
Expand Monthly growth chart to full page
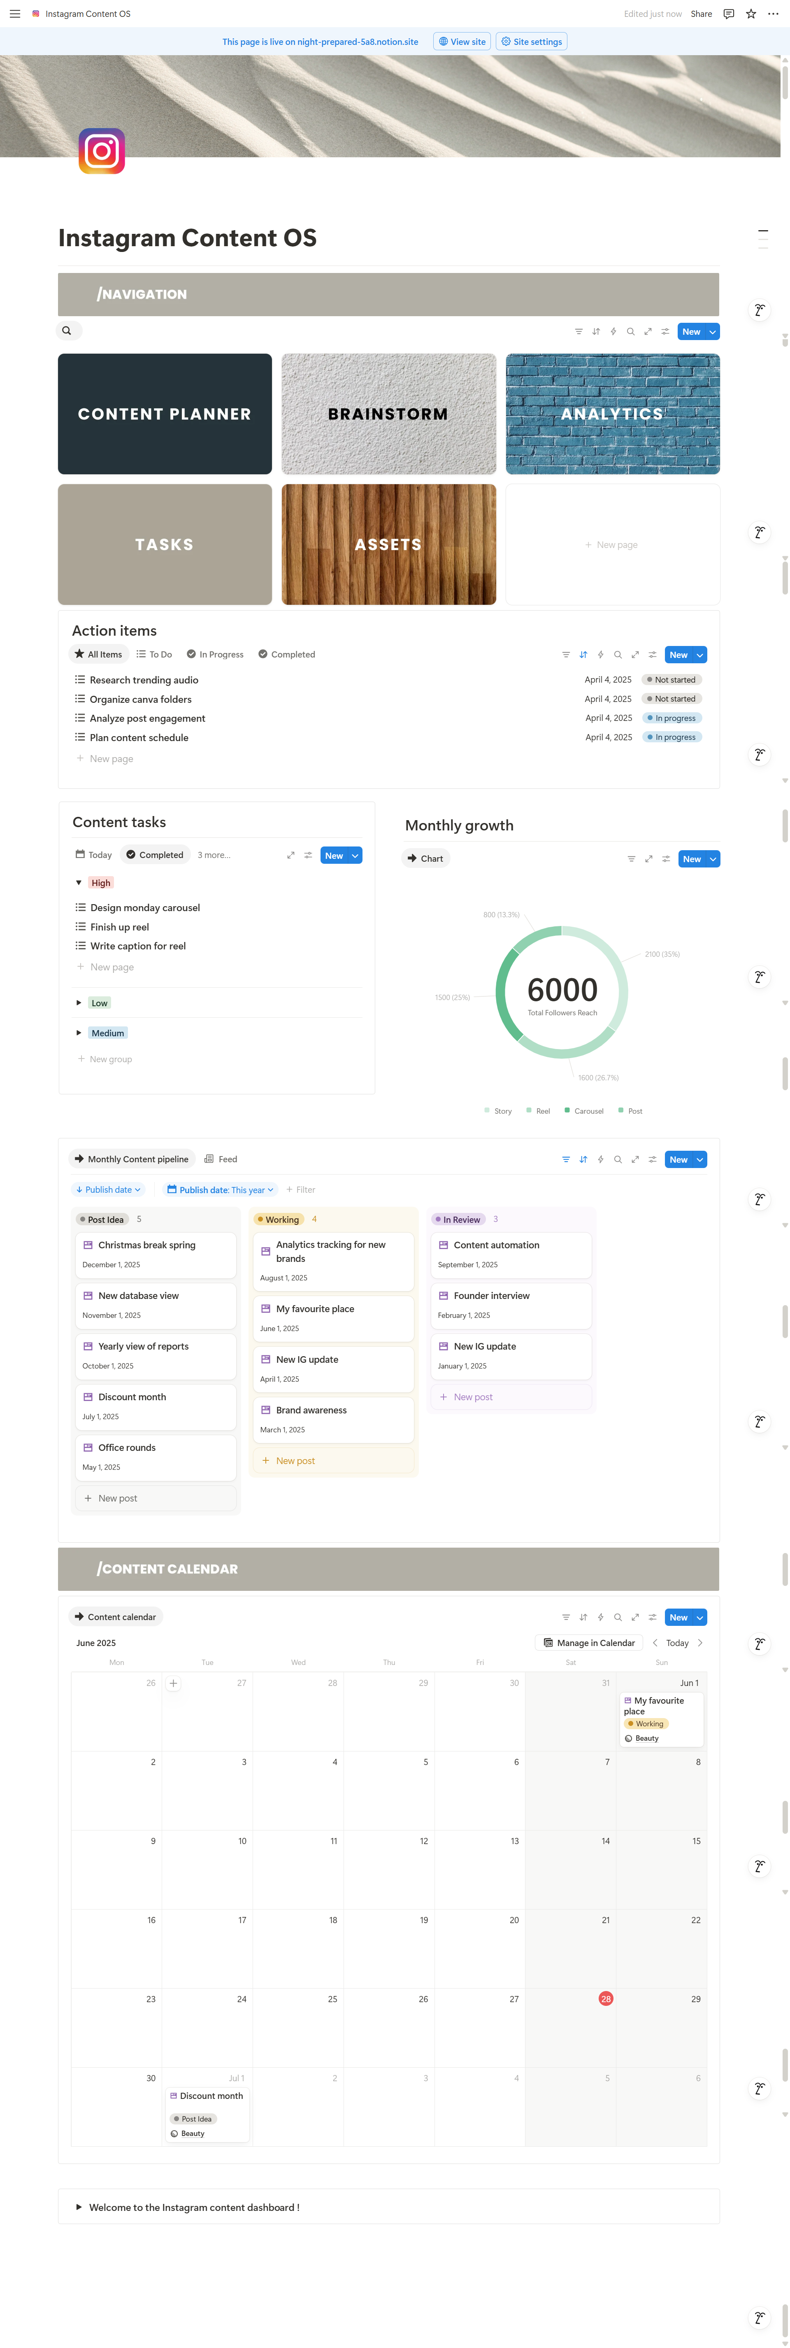click(x=649, y=858)
